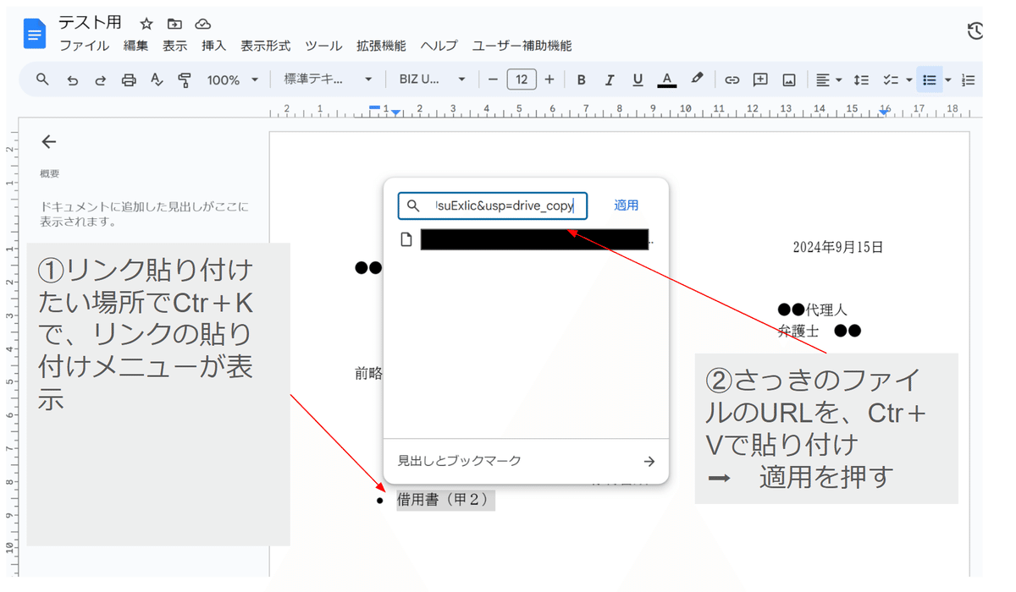Open the 標準テキスト style dropdown
Screen dimensions: 1016x592
[328, 79]
